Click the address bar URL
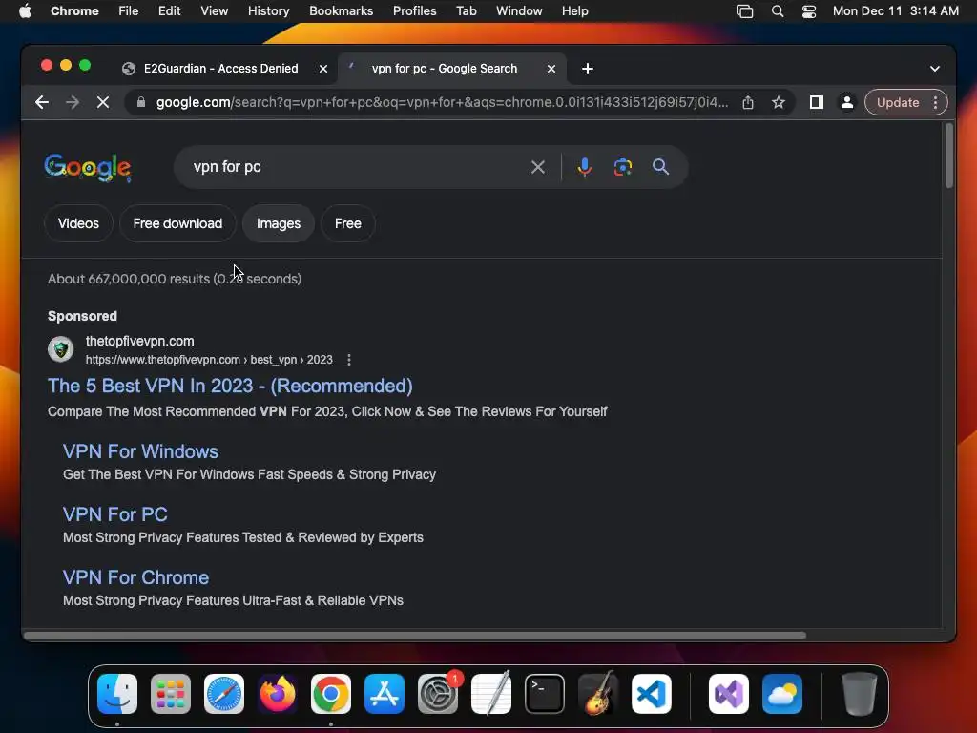This screenshot has width=977, height=733. 442,102
